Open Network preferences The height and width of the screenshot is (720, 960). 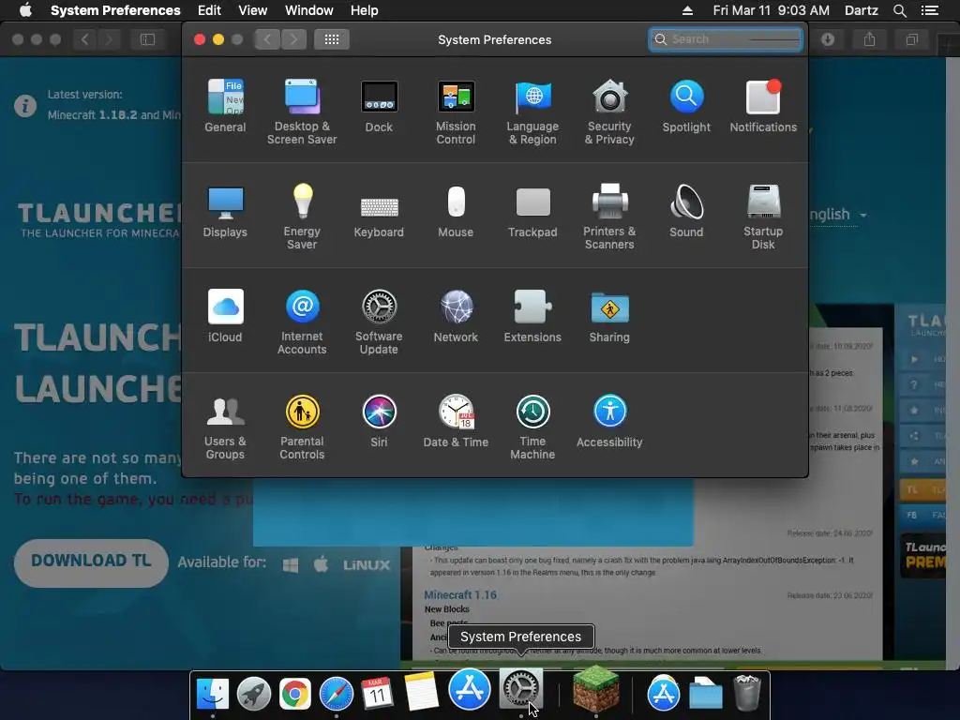pyautogui.click(x=456, y=316)
